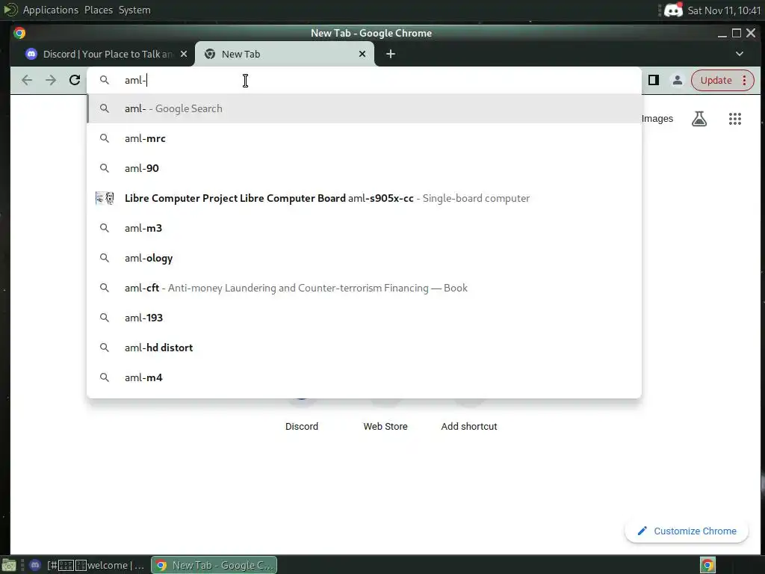Viewport: 765px width, 574px height.
Task: Select 'New Tab - Google C...' taskbar button
Action: pyautogui.click(x=214, y=565)
